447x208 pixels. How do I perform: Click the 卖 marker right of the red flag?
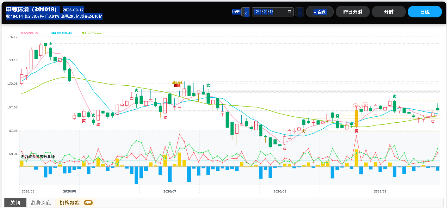pos(208,85)
